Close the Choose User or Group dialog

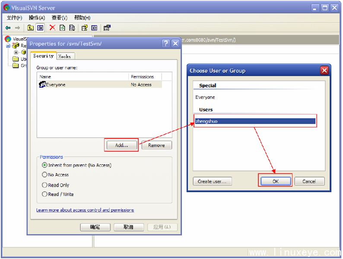324,70
